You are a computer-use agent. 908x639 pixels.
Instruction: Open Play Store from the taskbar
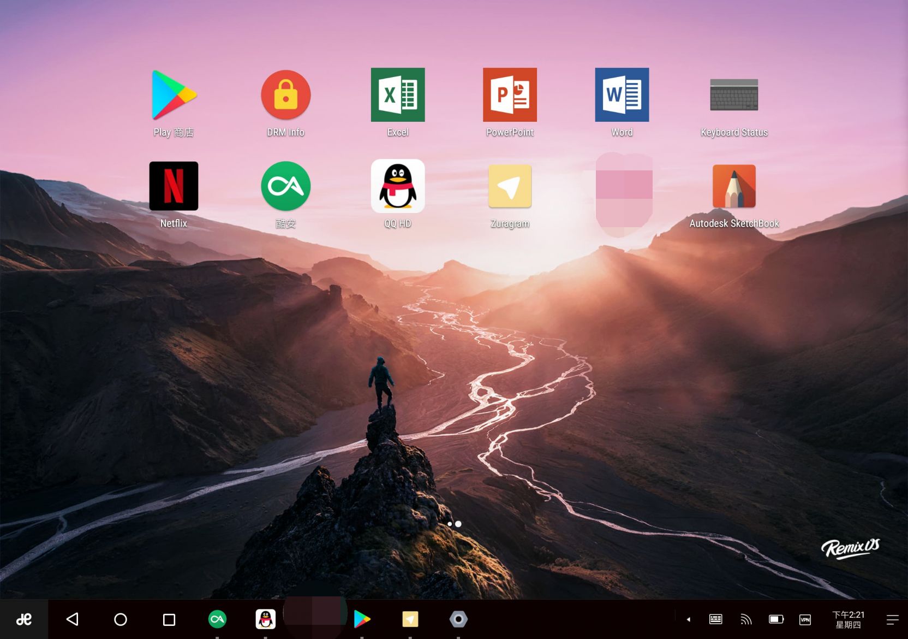pos(362,619)
